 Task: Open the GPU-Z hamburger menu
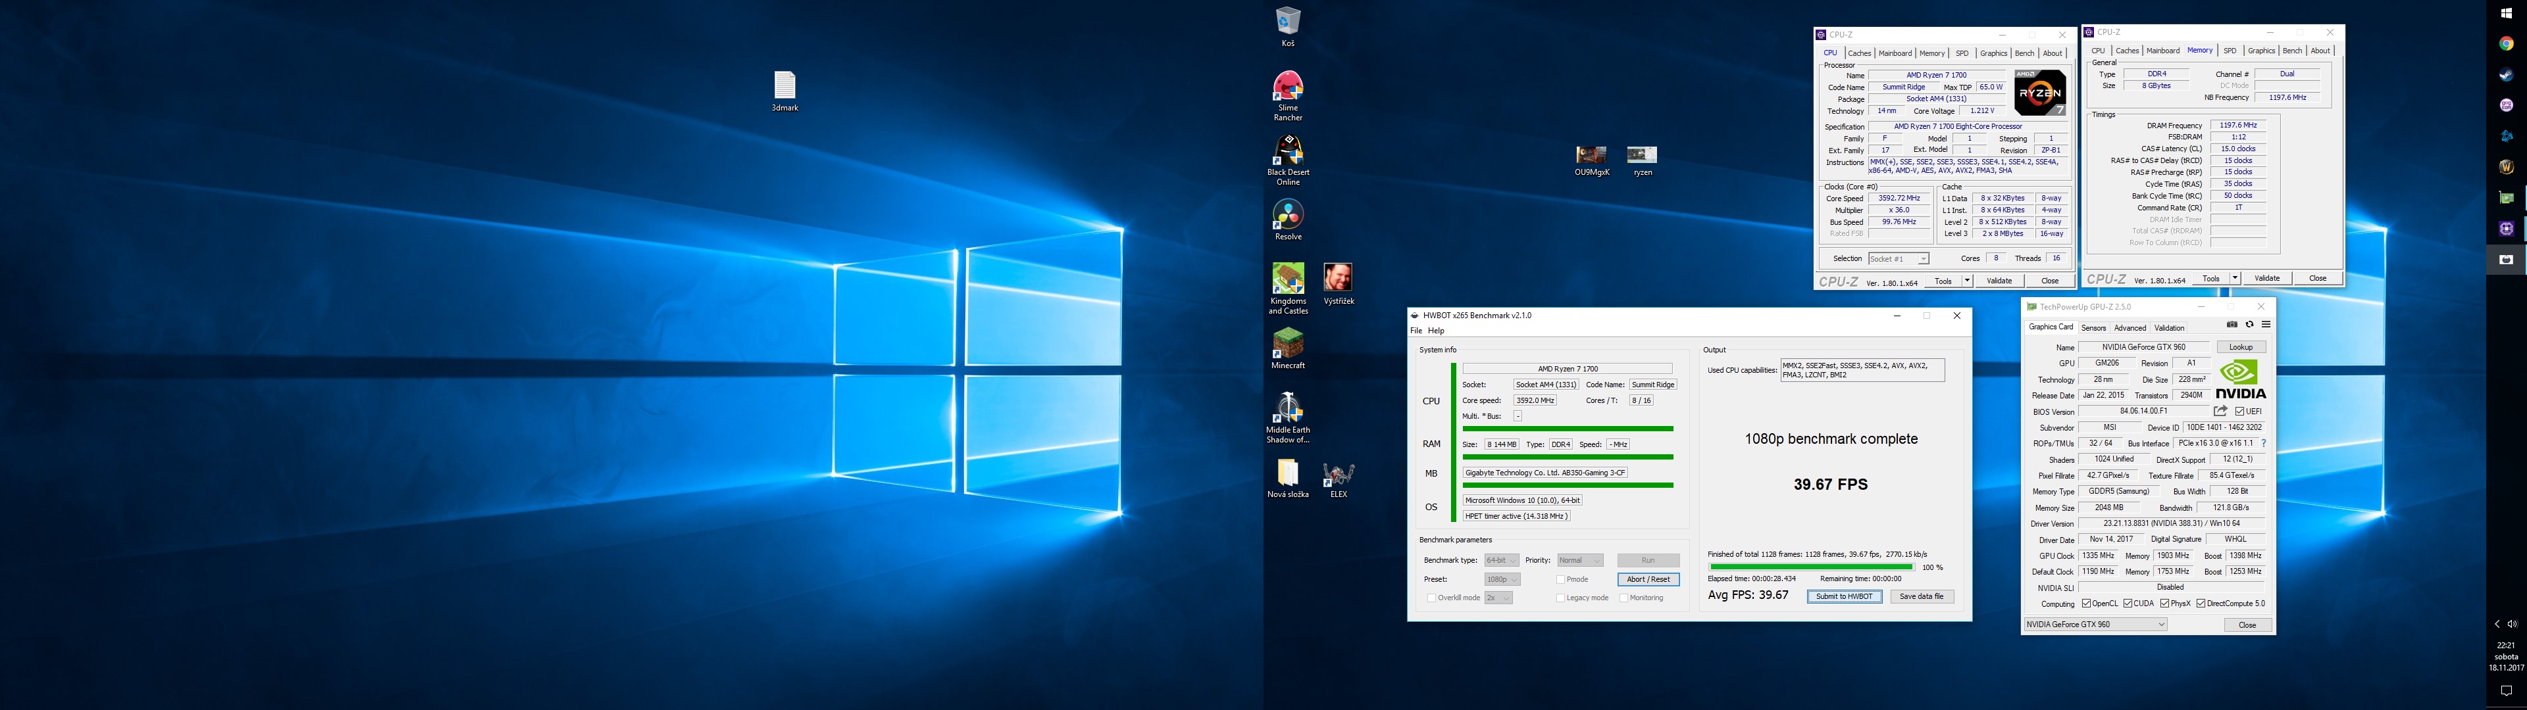click(x=2265, y=325)
